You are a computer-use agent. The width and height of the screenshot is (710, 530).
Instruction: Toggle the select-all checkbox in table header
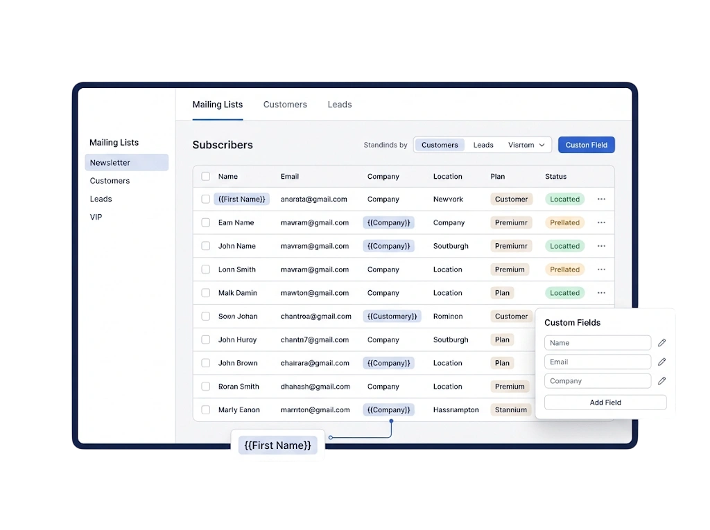pyautogui.click(x=205, y=177)
